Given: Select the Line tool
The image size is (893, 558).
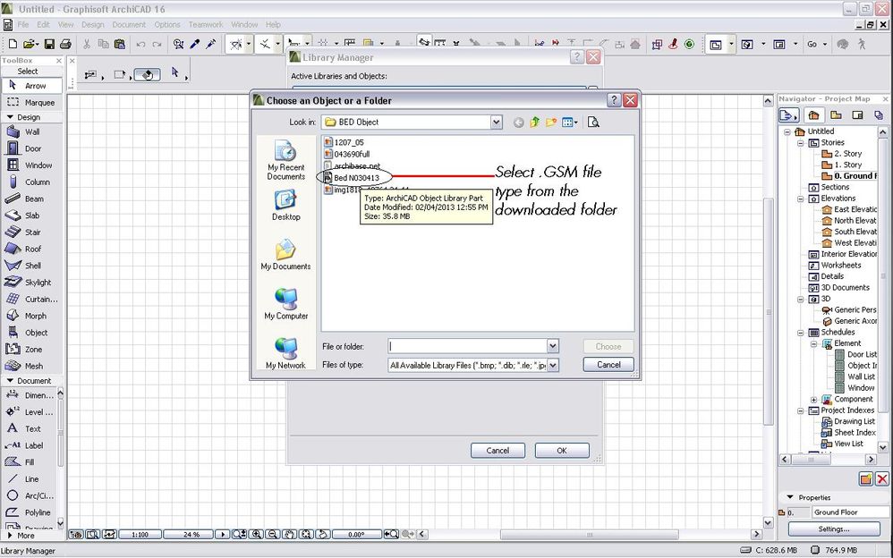Looking at the screenshot, I should [x=29, y=478].
